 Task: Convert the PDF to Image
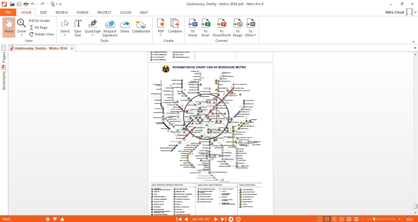point(237,28)
